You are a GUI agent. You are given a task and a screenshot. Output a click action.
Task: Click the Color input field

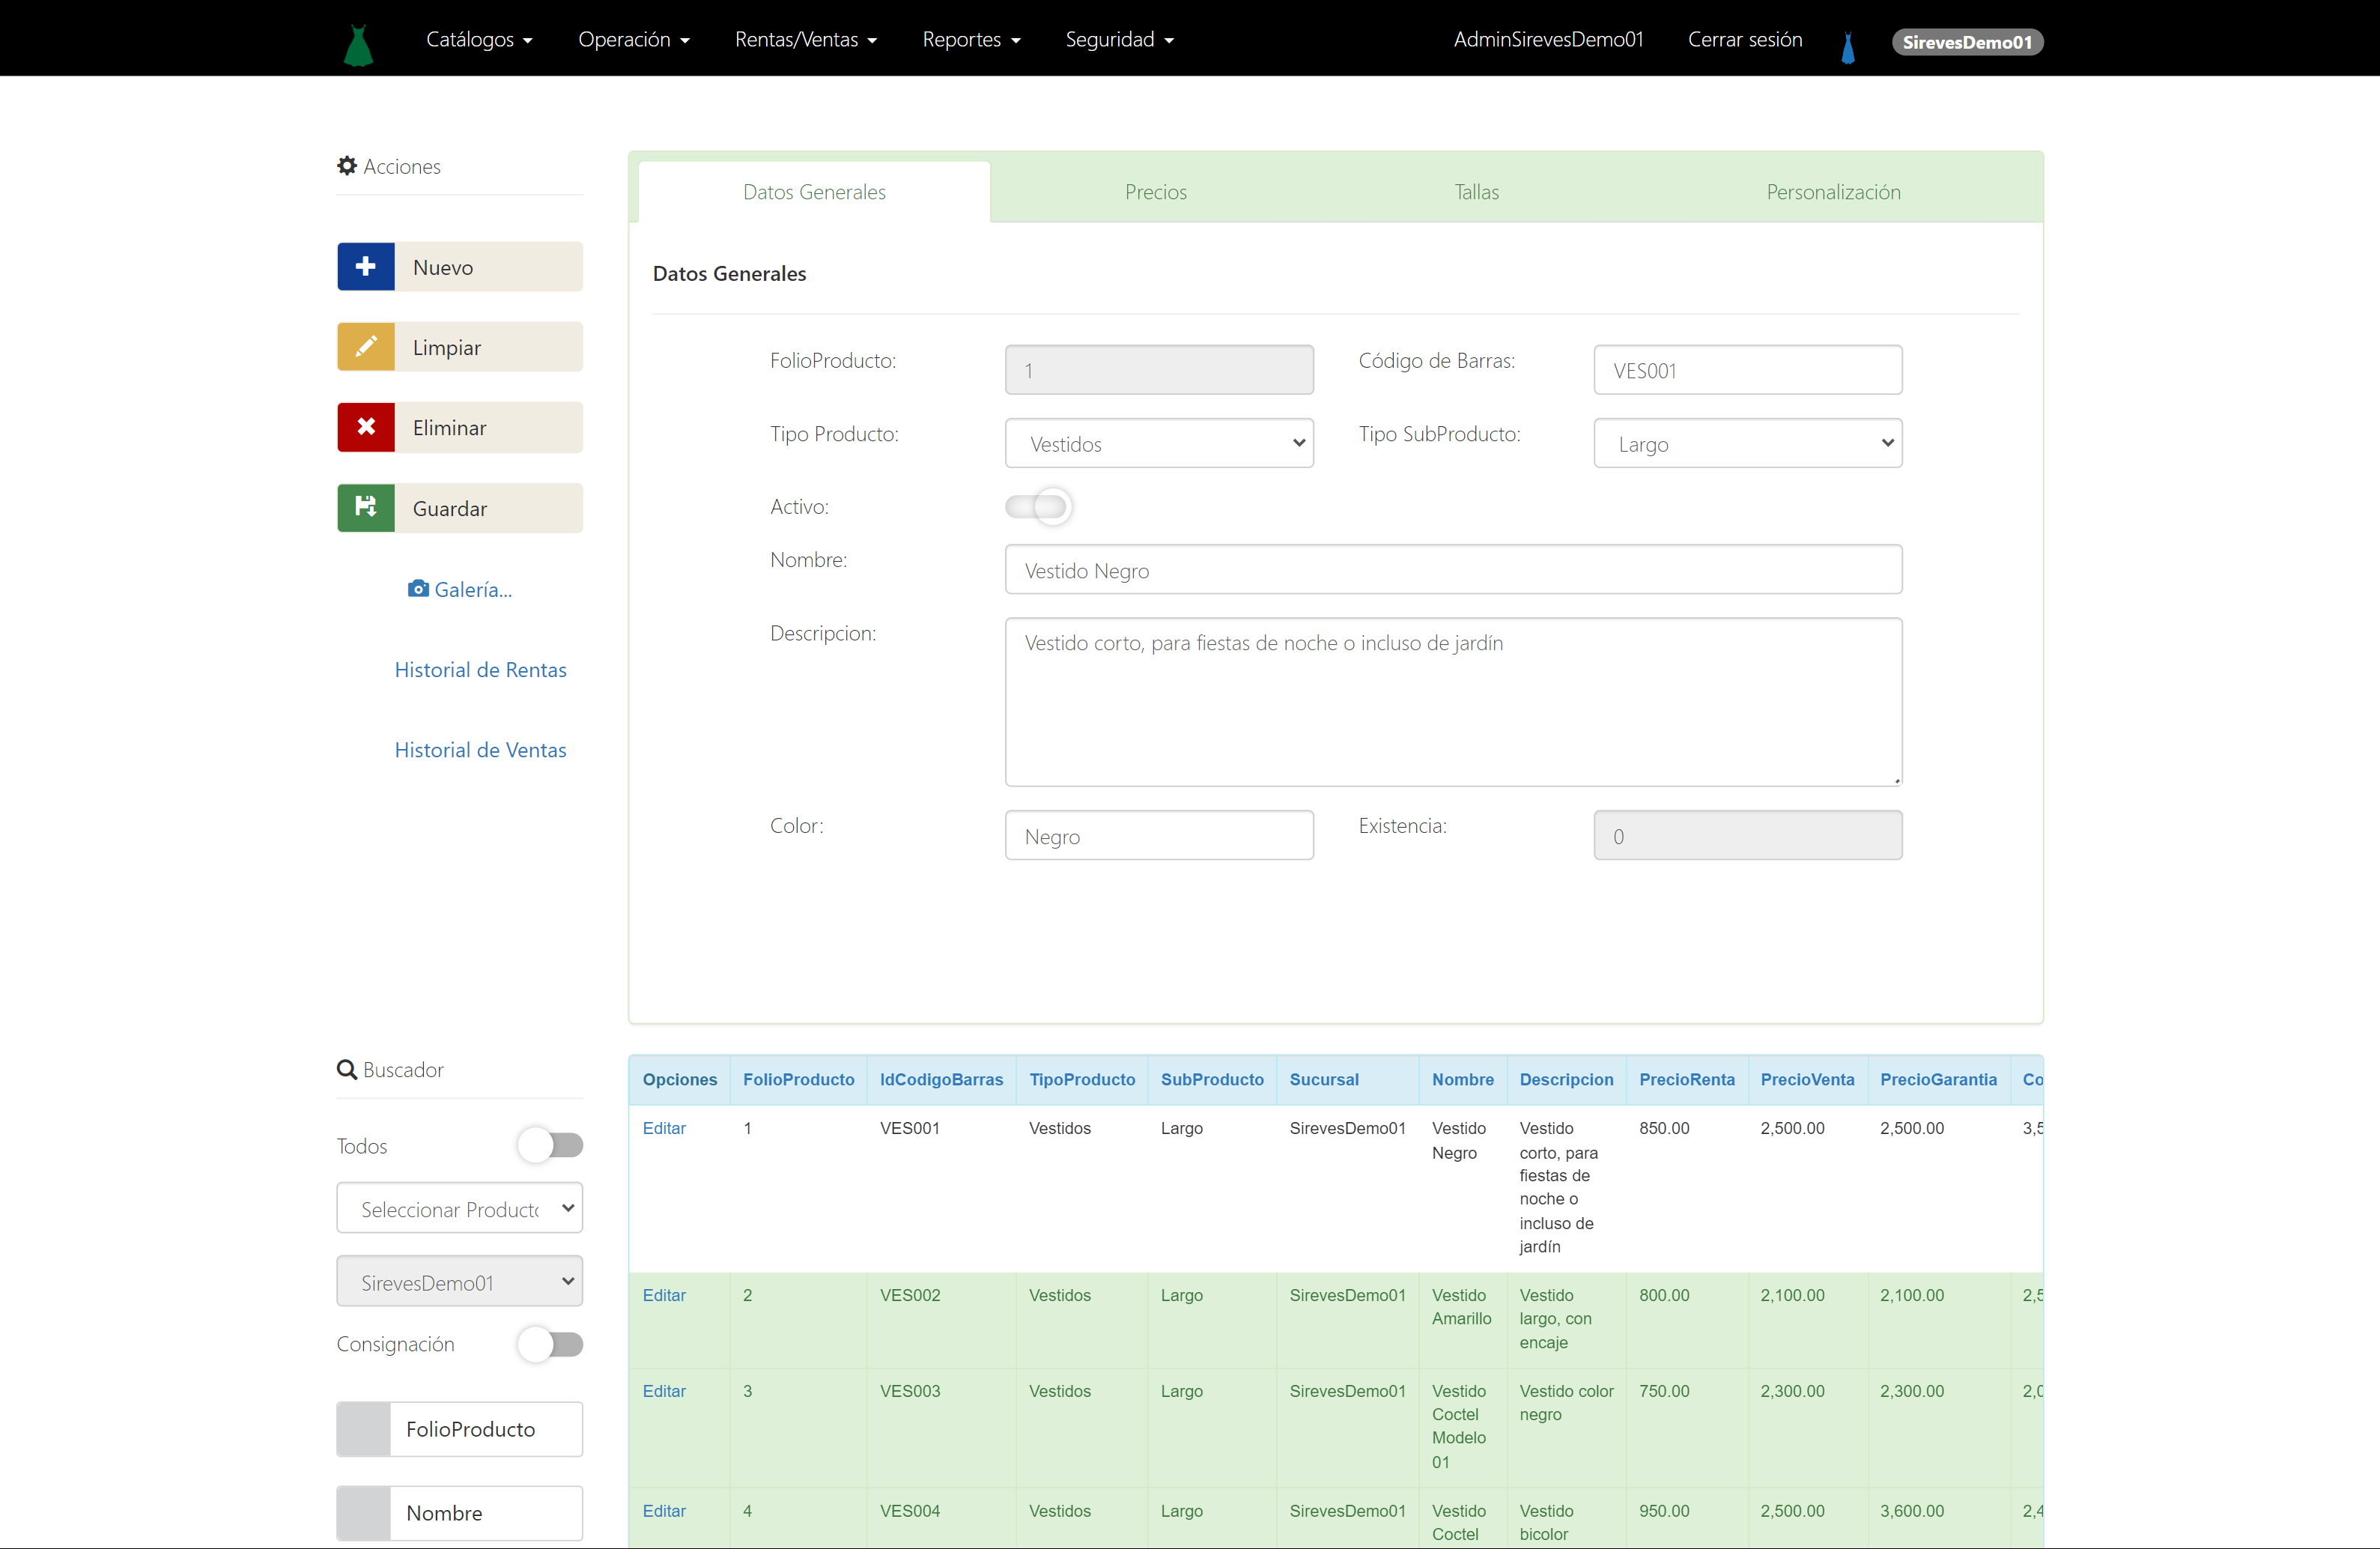[1159, 835]
